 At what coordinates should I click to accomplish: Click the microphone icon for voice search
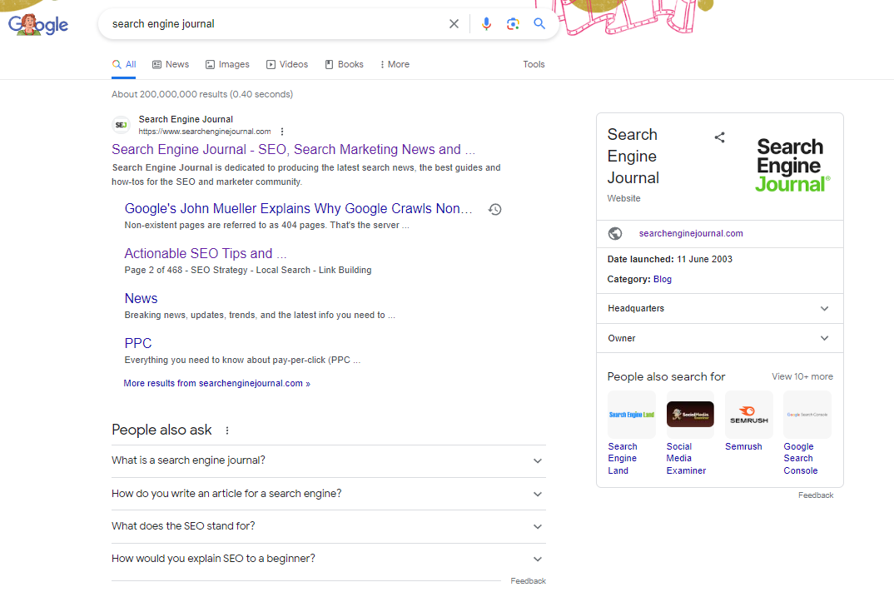486,23
